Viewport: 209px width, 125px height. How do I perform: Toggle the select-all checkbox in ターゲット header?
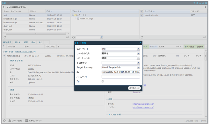point(142,11)
